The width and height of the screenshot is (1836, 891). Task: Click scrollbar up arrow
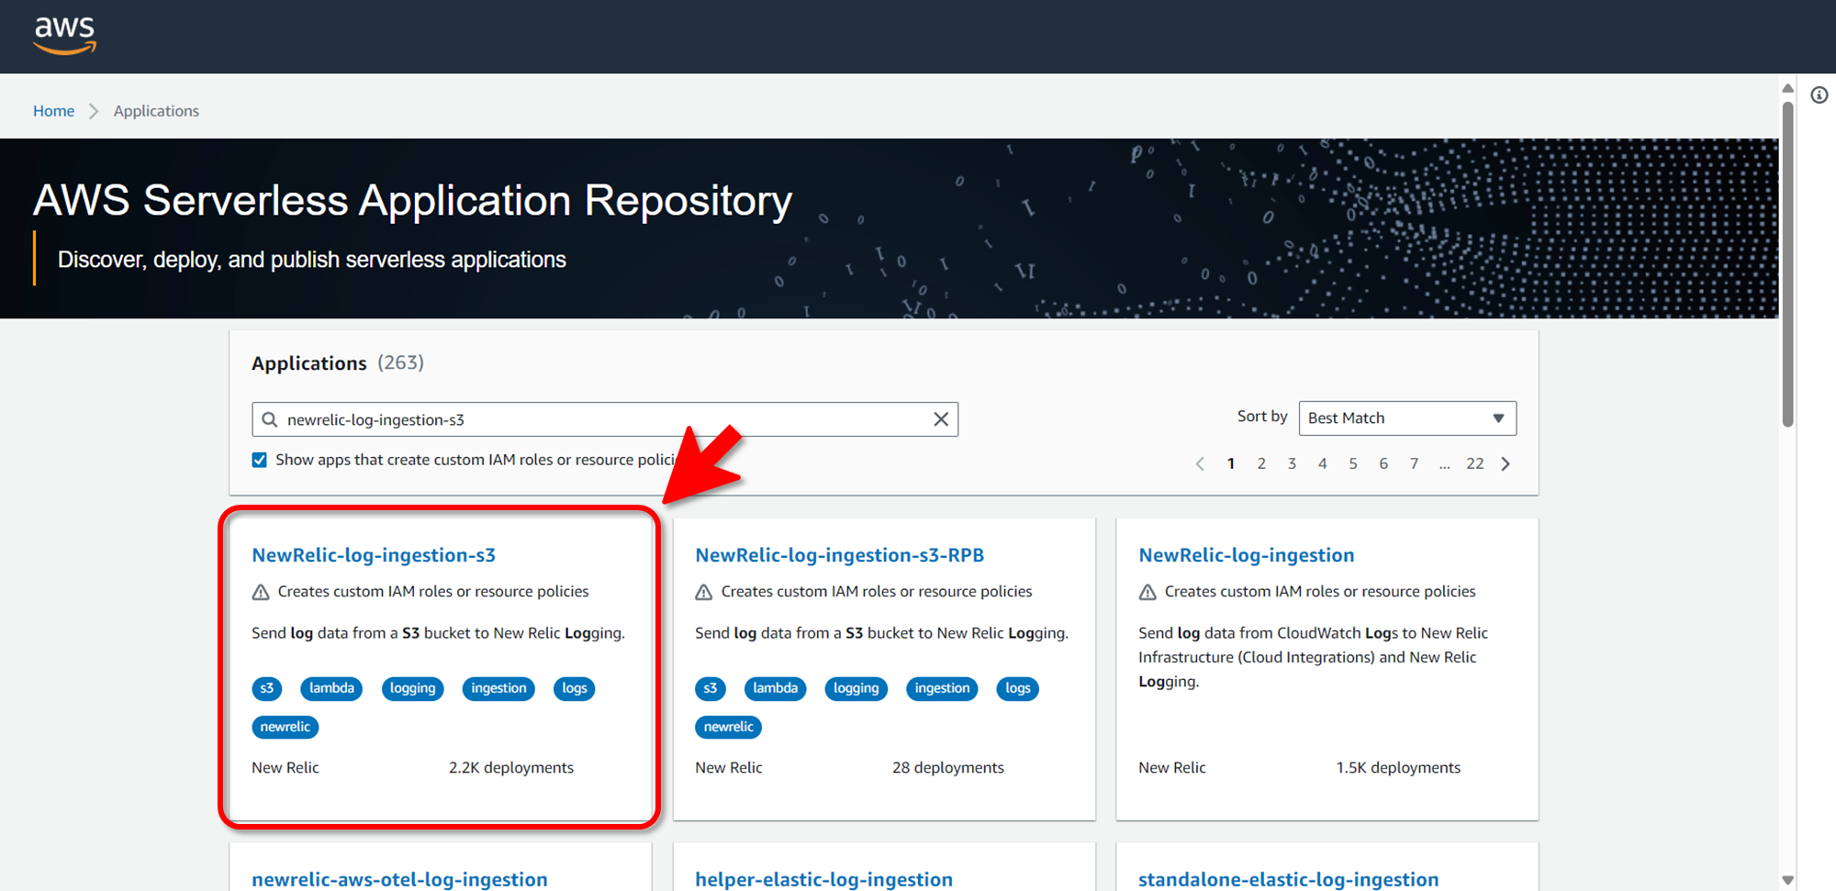click(1787, 88)
